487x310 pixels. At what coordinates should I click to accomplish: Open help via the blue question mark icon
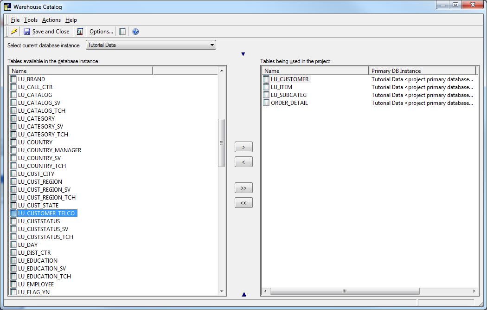pos(135,32)
